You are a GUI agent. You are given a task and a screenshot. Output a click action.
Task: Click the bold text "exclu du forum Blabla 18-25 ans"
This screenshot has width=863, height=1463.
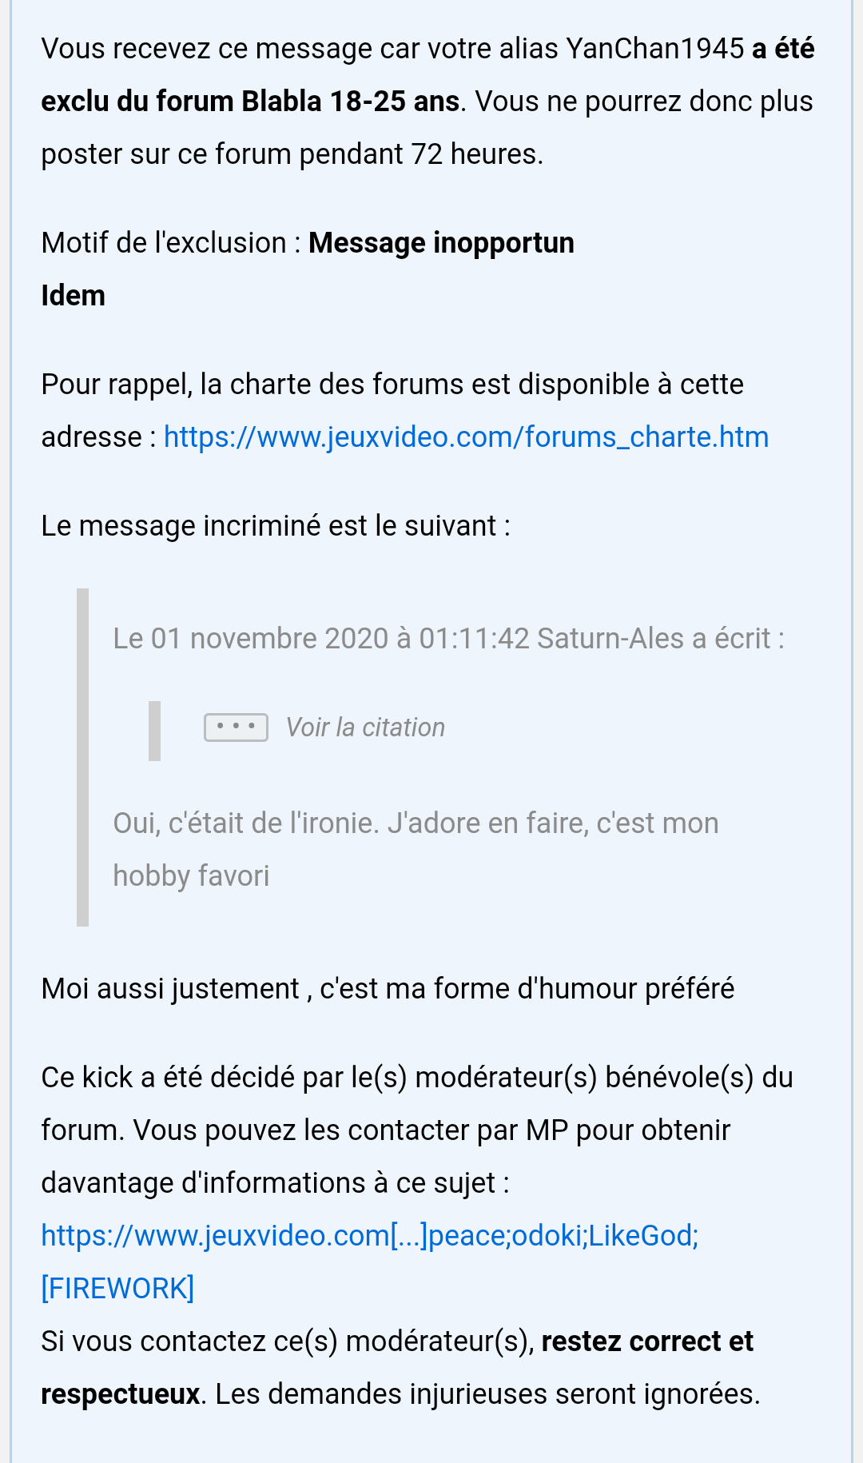[x=250, y=102]
